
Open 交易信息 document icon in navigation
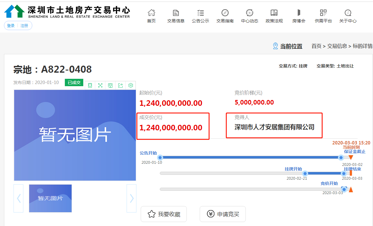point(176,13)
